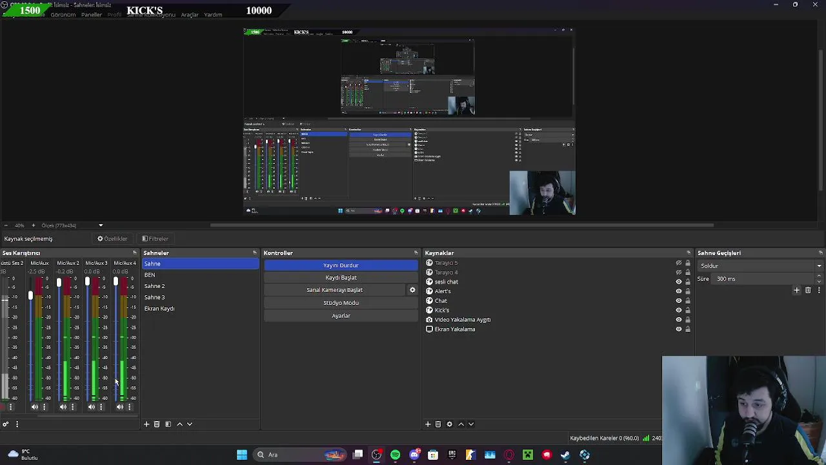Open Spotify from the taskbar
The height and width of the screenshot is (465, 826).
coord(395,455)
